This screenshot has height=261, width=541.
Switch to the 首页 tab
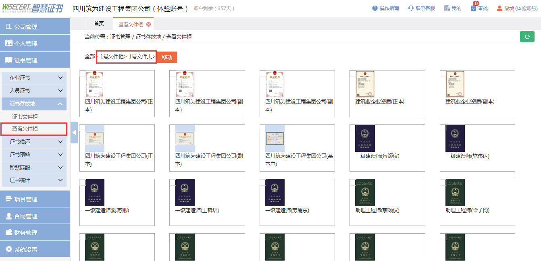[99, 24]
